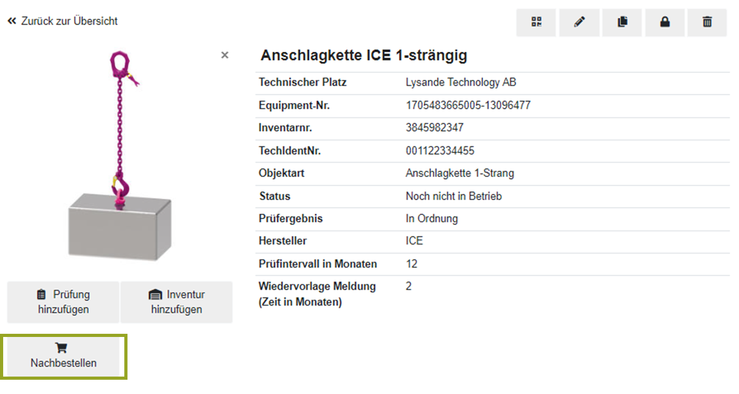Select the Equipment-Nr. value 1705483665005-13096477
This screenshot has width=739, height=394.
coord(468,106)
